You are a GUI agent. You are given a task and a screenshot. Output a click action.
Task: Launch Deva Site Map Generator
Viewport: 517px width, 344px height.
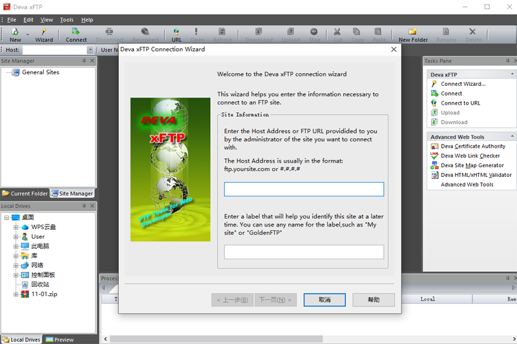click(x=472, y=165)
